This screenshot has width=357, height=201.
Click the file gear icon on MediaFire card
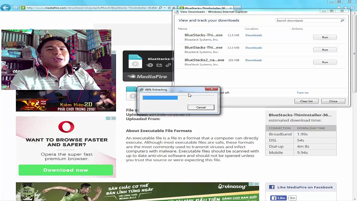click(135, 62)
